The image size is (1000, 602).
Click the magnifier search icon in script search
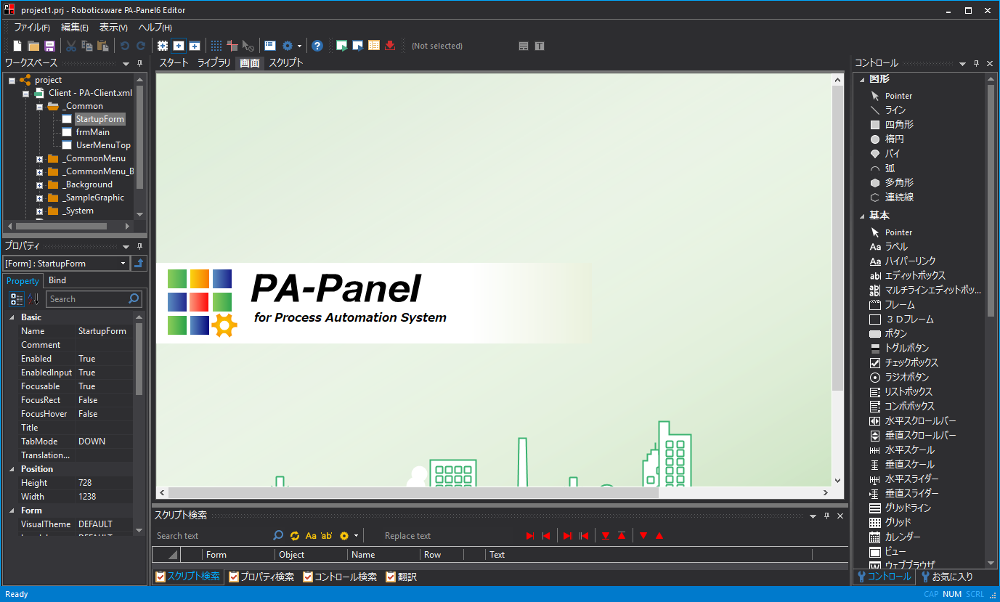coord(278,536)
